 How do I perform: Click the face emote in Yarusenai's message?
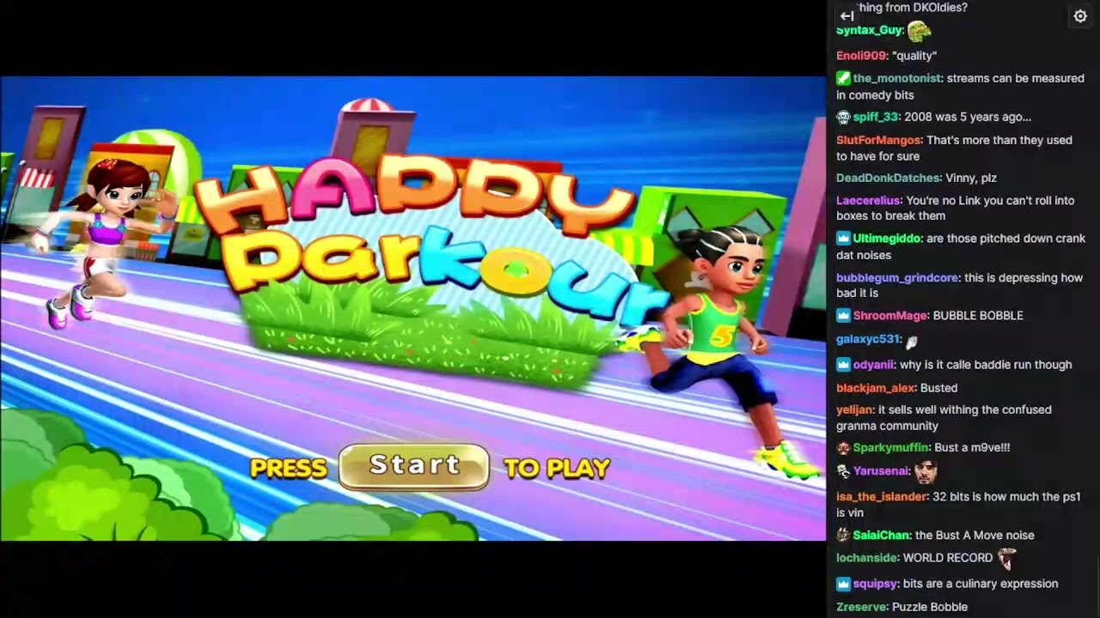click(x=925, y=471)
